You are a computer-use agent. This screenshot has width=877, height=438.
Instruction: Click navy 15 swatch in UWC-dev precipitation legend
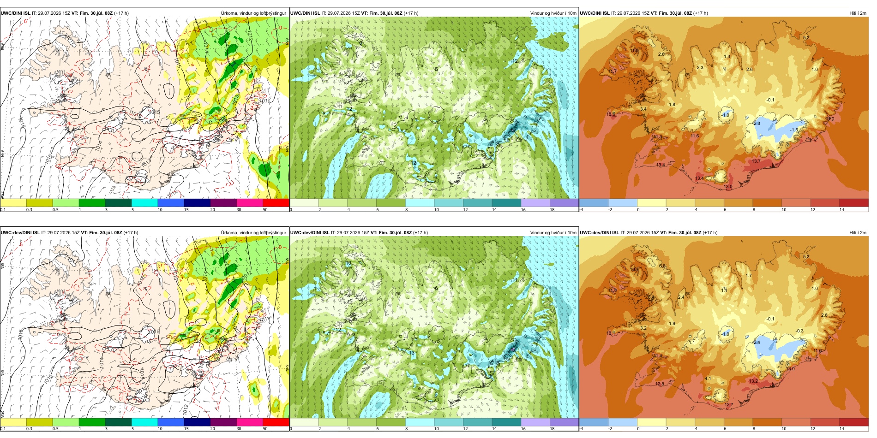click(x=197, y=422)
